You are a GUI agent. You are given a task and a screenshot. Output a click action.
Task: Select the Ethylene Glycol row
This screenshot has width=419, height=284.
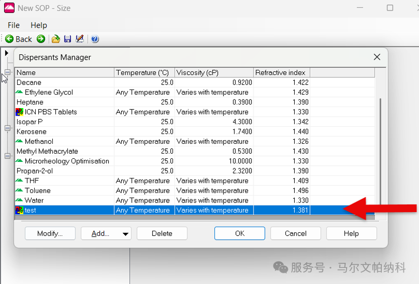(x=195, y=92)
